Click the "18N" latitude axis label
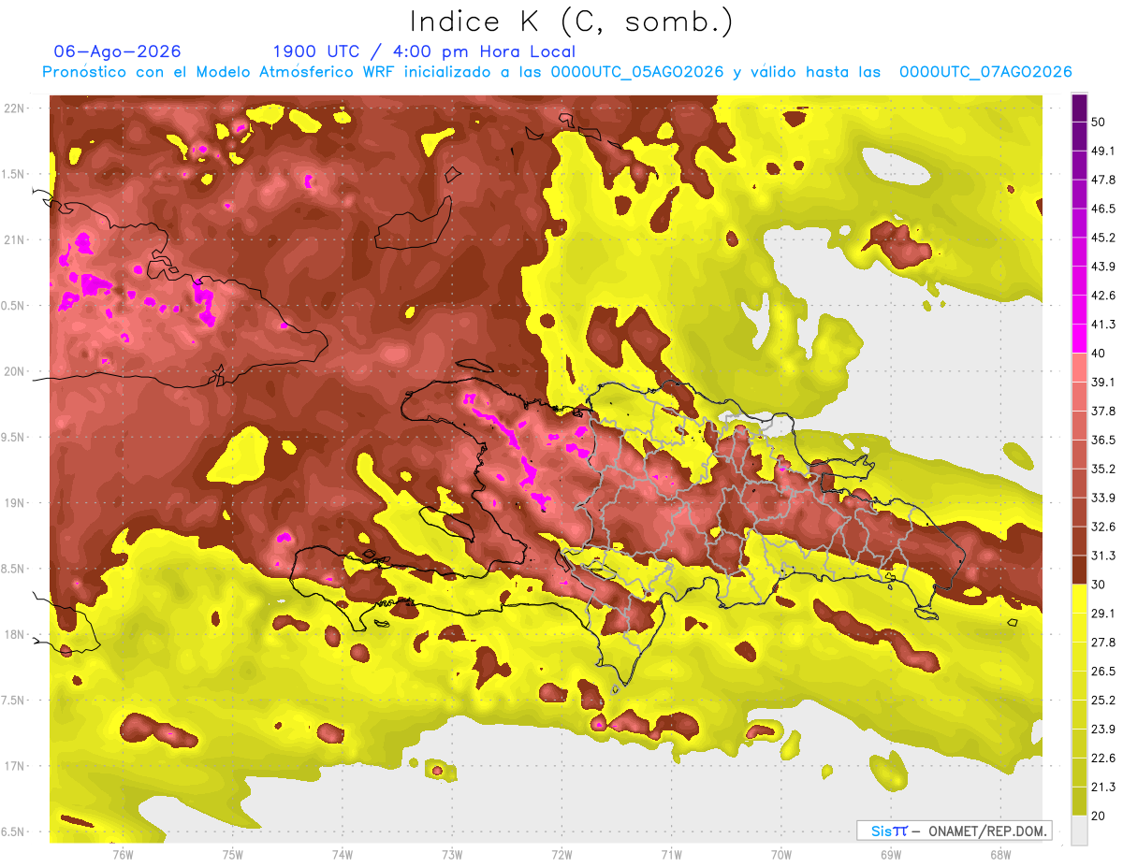1123x867 pixels. click(13, 635)
